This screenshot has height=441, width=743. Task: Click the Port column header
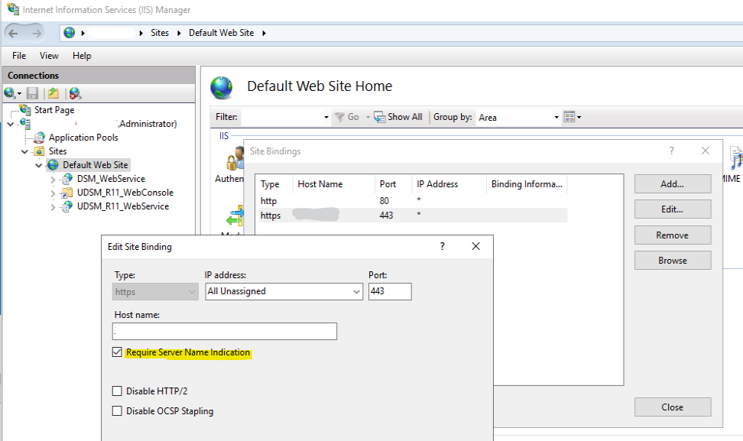tap(394, 184)
